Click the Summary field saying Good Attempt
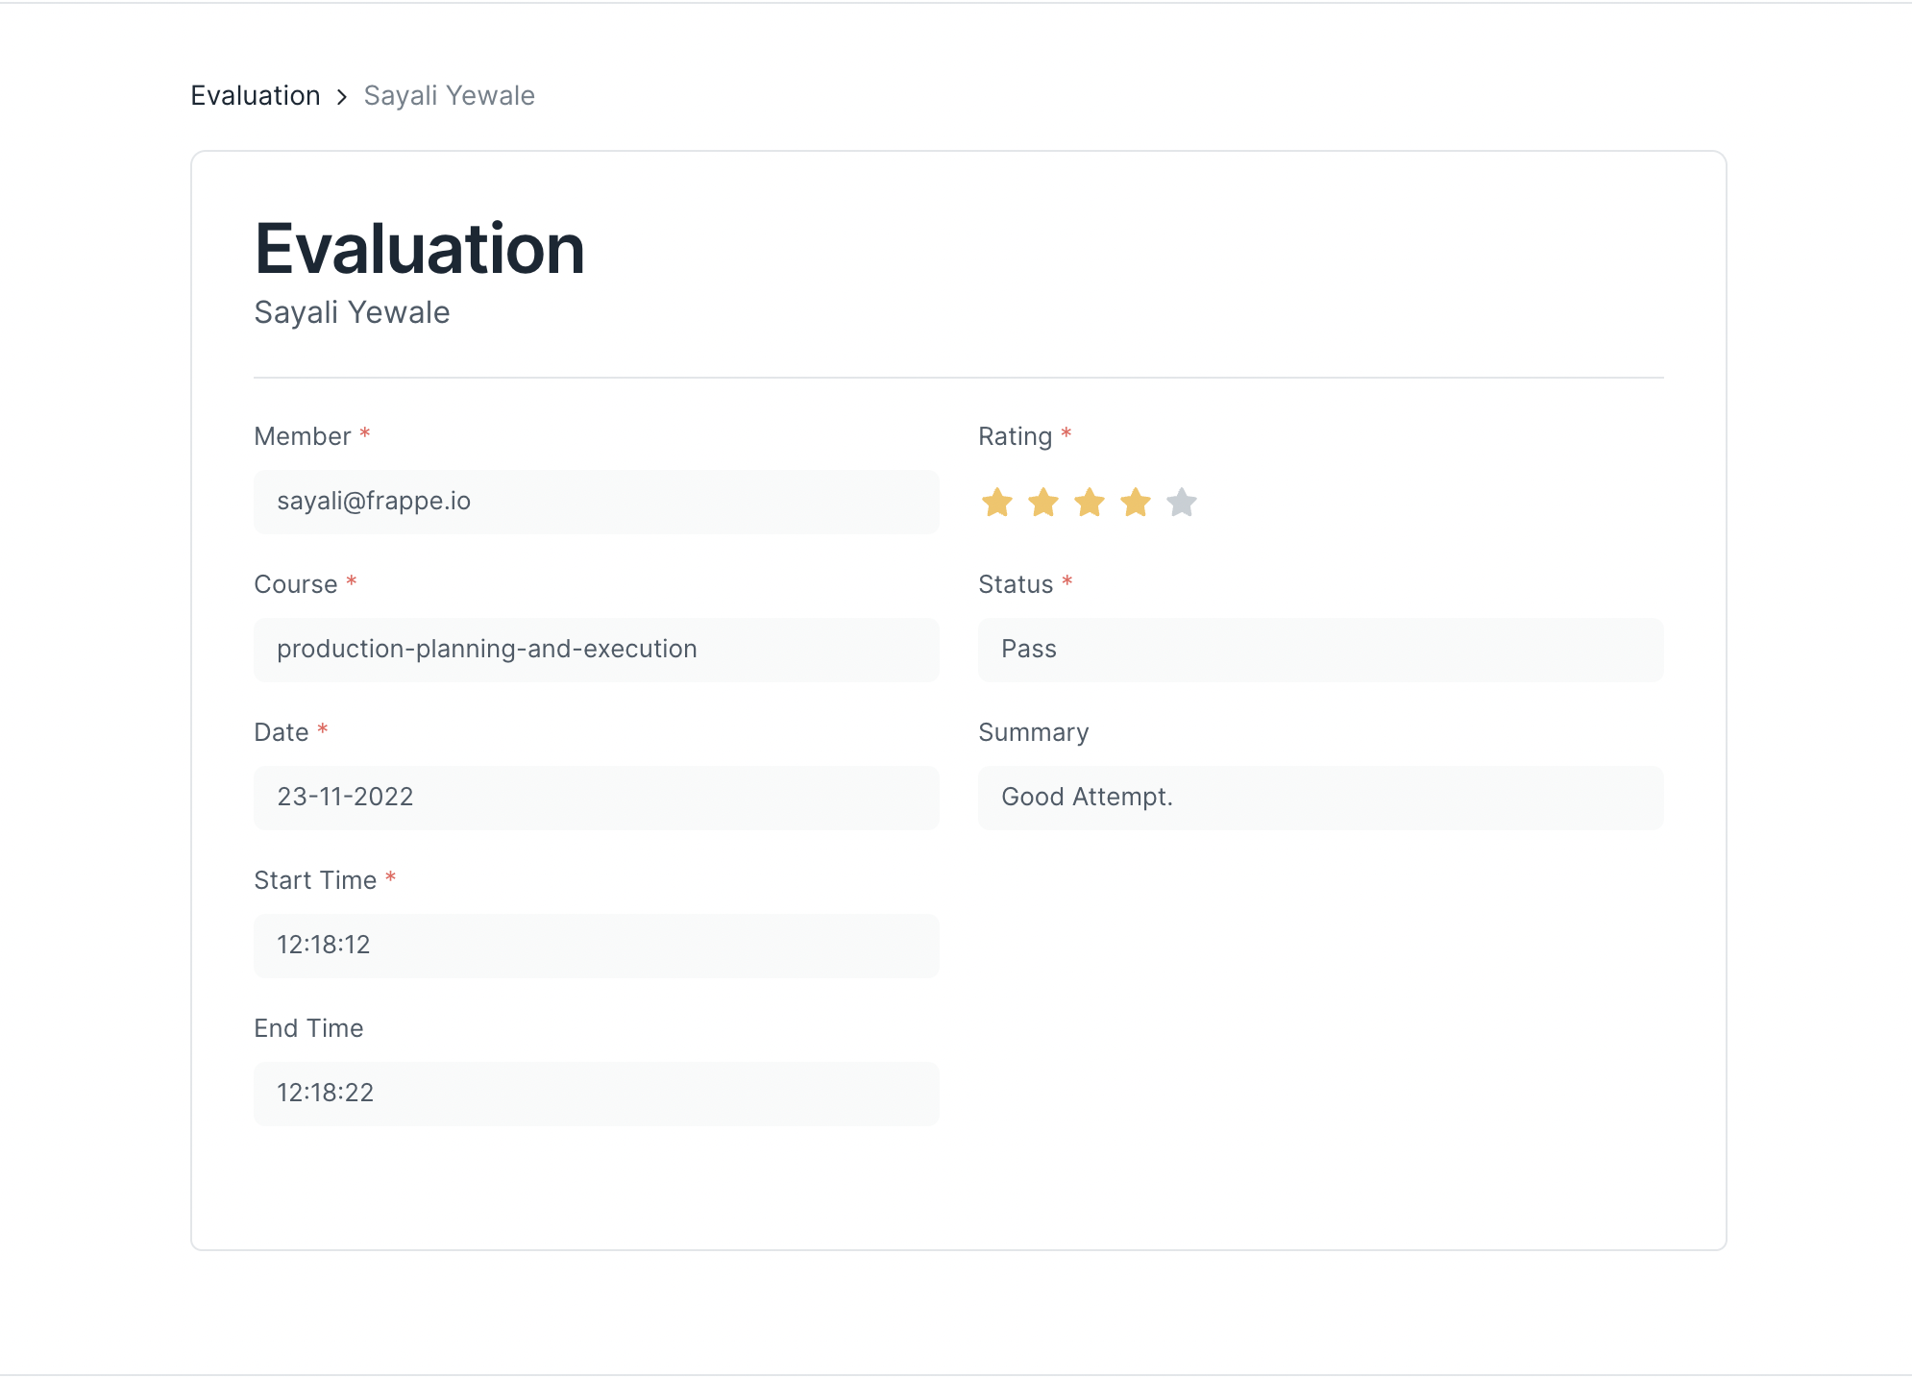The image size is (1912, 1378). point(1320,798)
